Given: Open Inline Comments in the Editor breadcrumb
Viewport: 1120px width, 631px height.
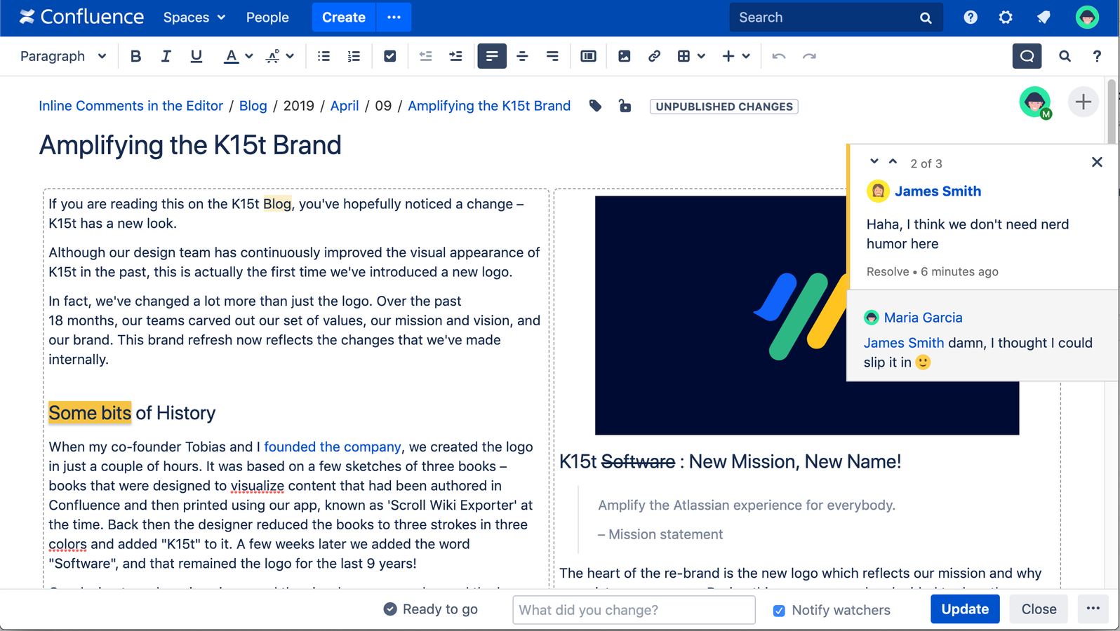Looking at the screenshot, I should tap(131, 106).
